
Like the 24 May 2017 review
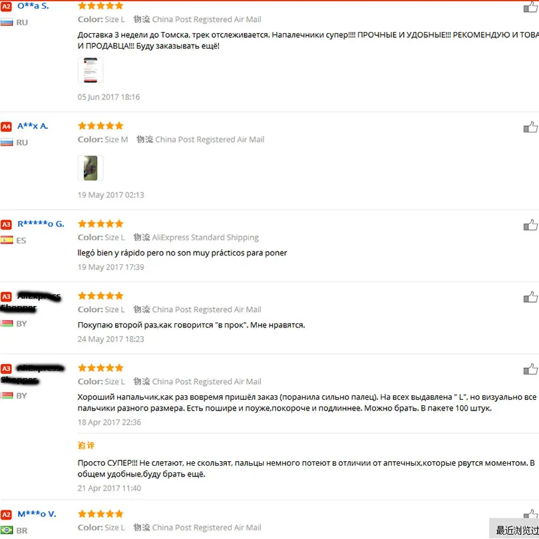(531, 297)
